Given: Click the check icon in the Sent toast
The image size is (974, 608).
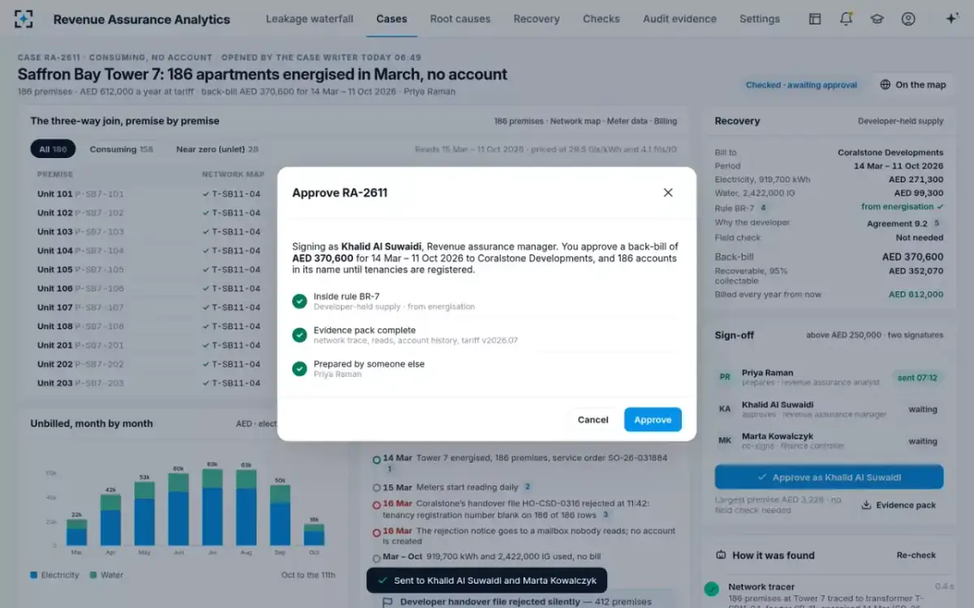Looking at the screenshot, I should pyautogui.click(x=382, y=580).
